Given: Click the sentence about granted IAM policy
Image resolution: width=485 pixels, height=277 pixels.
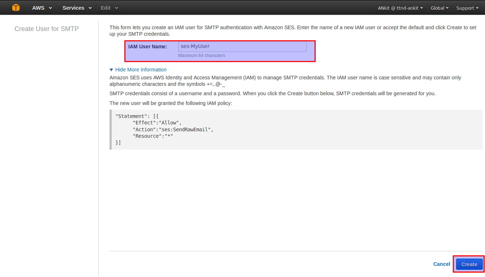Looking at the screenshot, I should (x=171, y=103).
